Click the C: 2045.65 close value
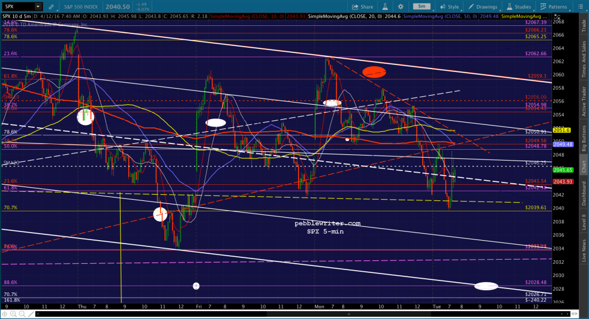589x319 pixels. pyautogui.click(x=175, y=17)
